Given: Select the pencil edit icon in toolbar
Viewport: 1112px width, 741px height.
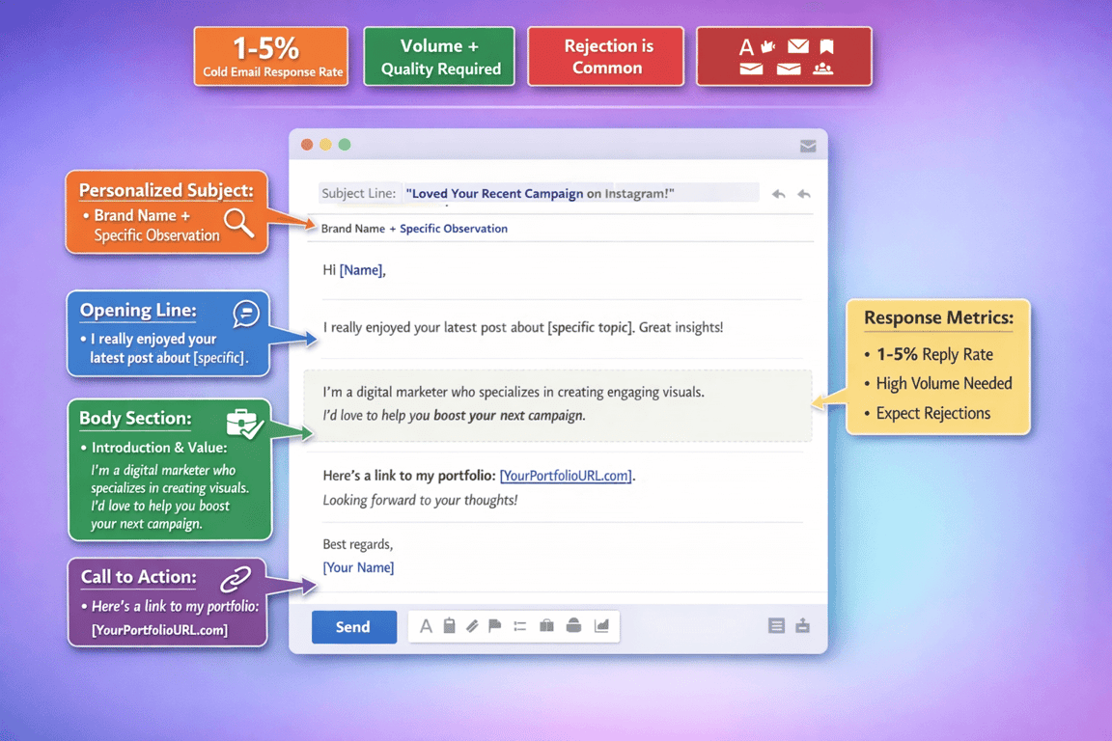Looking at the screenshot, I should [472, 626].
